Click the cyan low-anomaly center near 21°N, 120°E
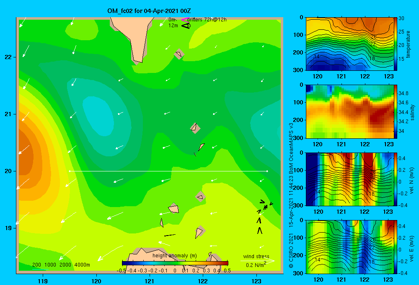Screen dimensions: 419x285 98,116
